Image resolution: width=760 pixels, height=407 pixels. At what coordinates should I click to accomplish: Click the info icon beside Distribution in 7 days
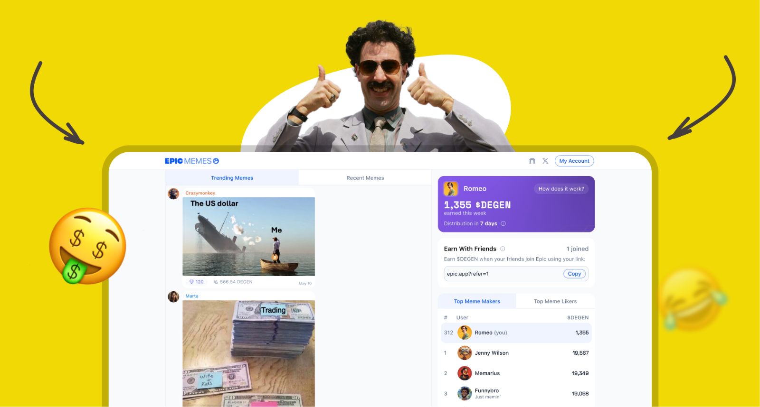click(x=503, y=224)
